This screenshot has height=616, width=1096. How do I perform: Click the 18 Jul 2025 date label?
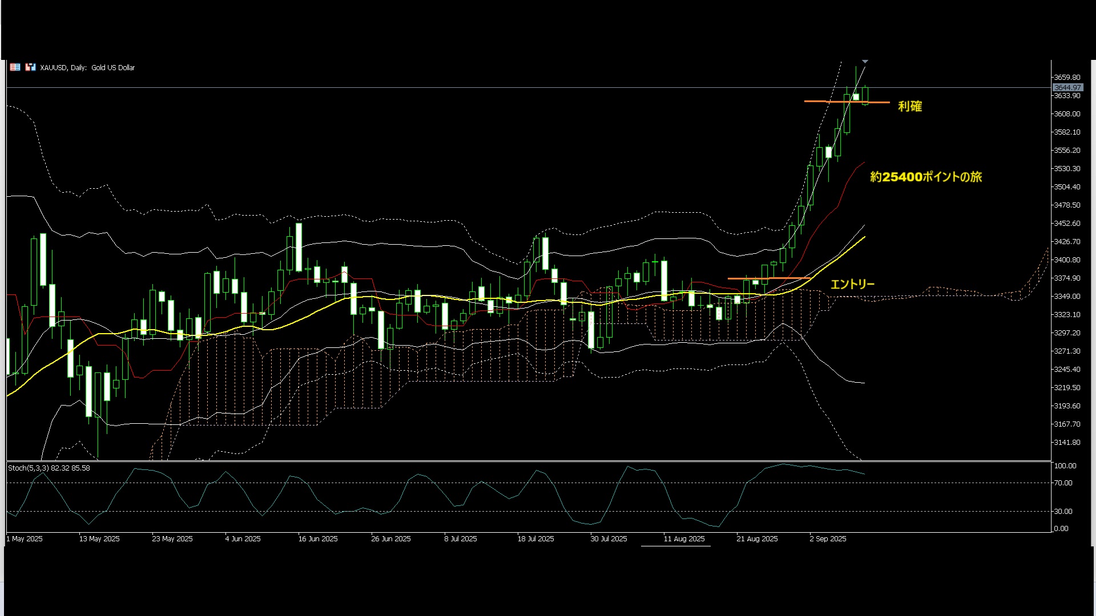[x=535, y=539]
